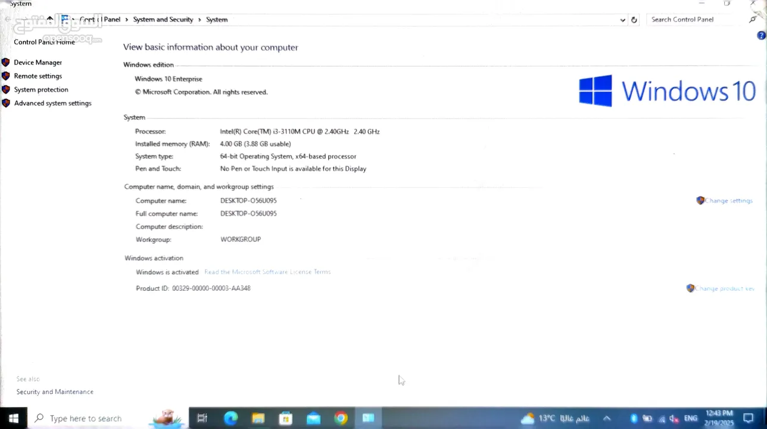Open the Action Center notification icon
The image size is (767, 429).
click(x=749, y=418)
